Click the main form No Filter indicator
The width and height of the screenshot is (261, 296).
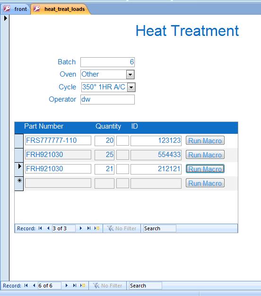[108, 286]
